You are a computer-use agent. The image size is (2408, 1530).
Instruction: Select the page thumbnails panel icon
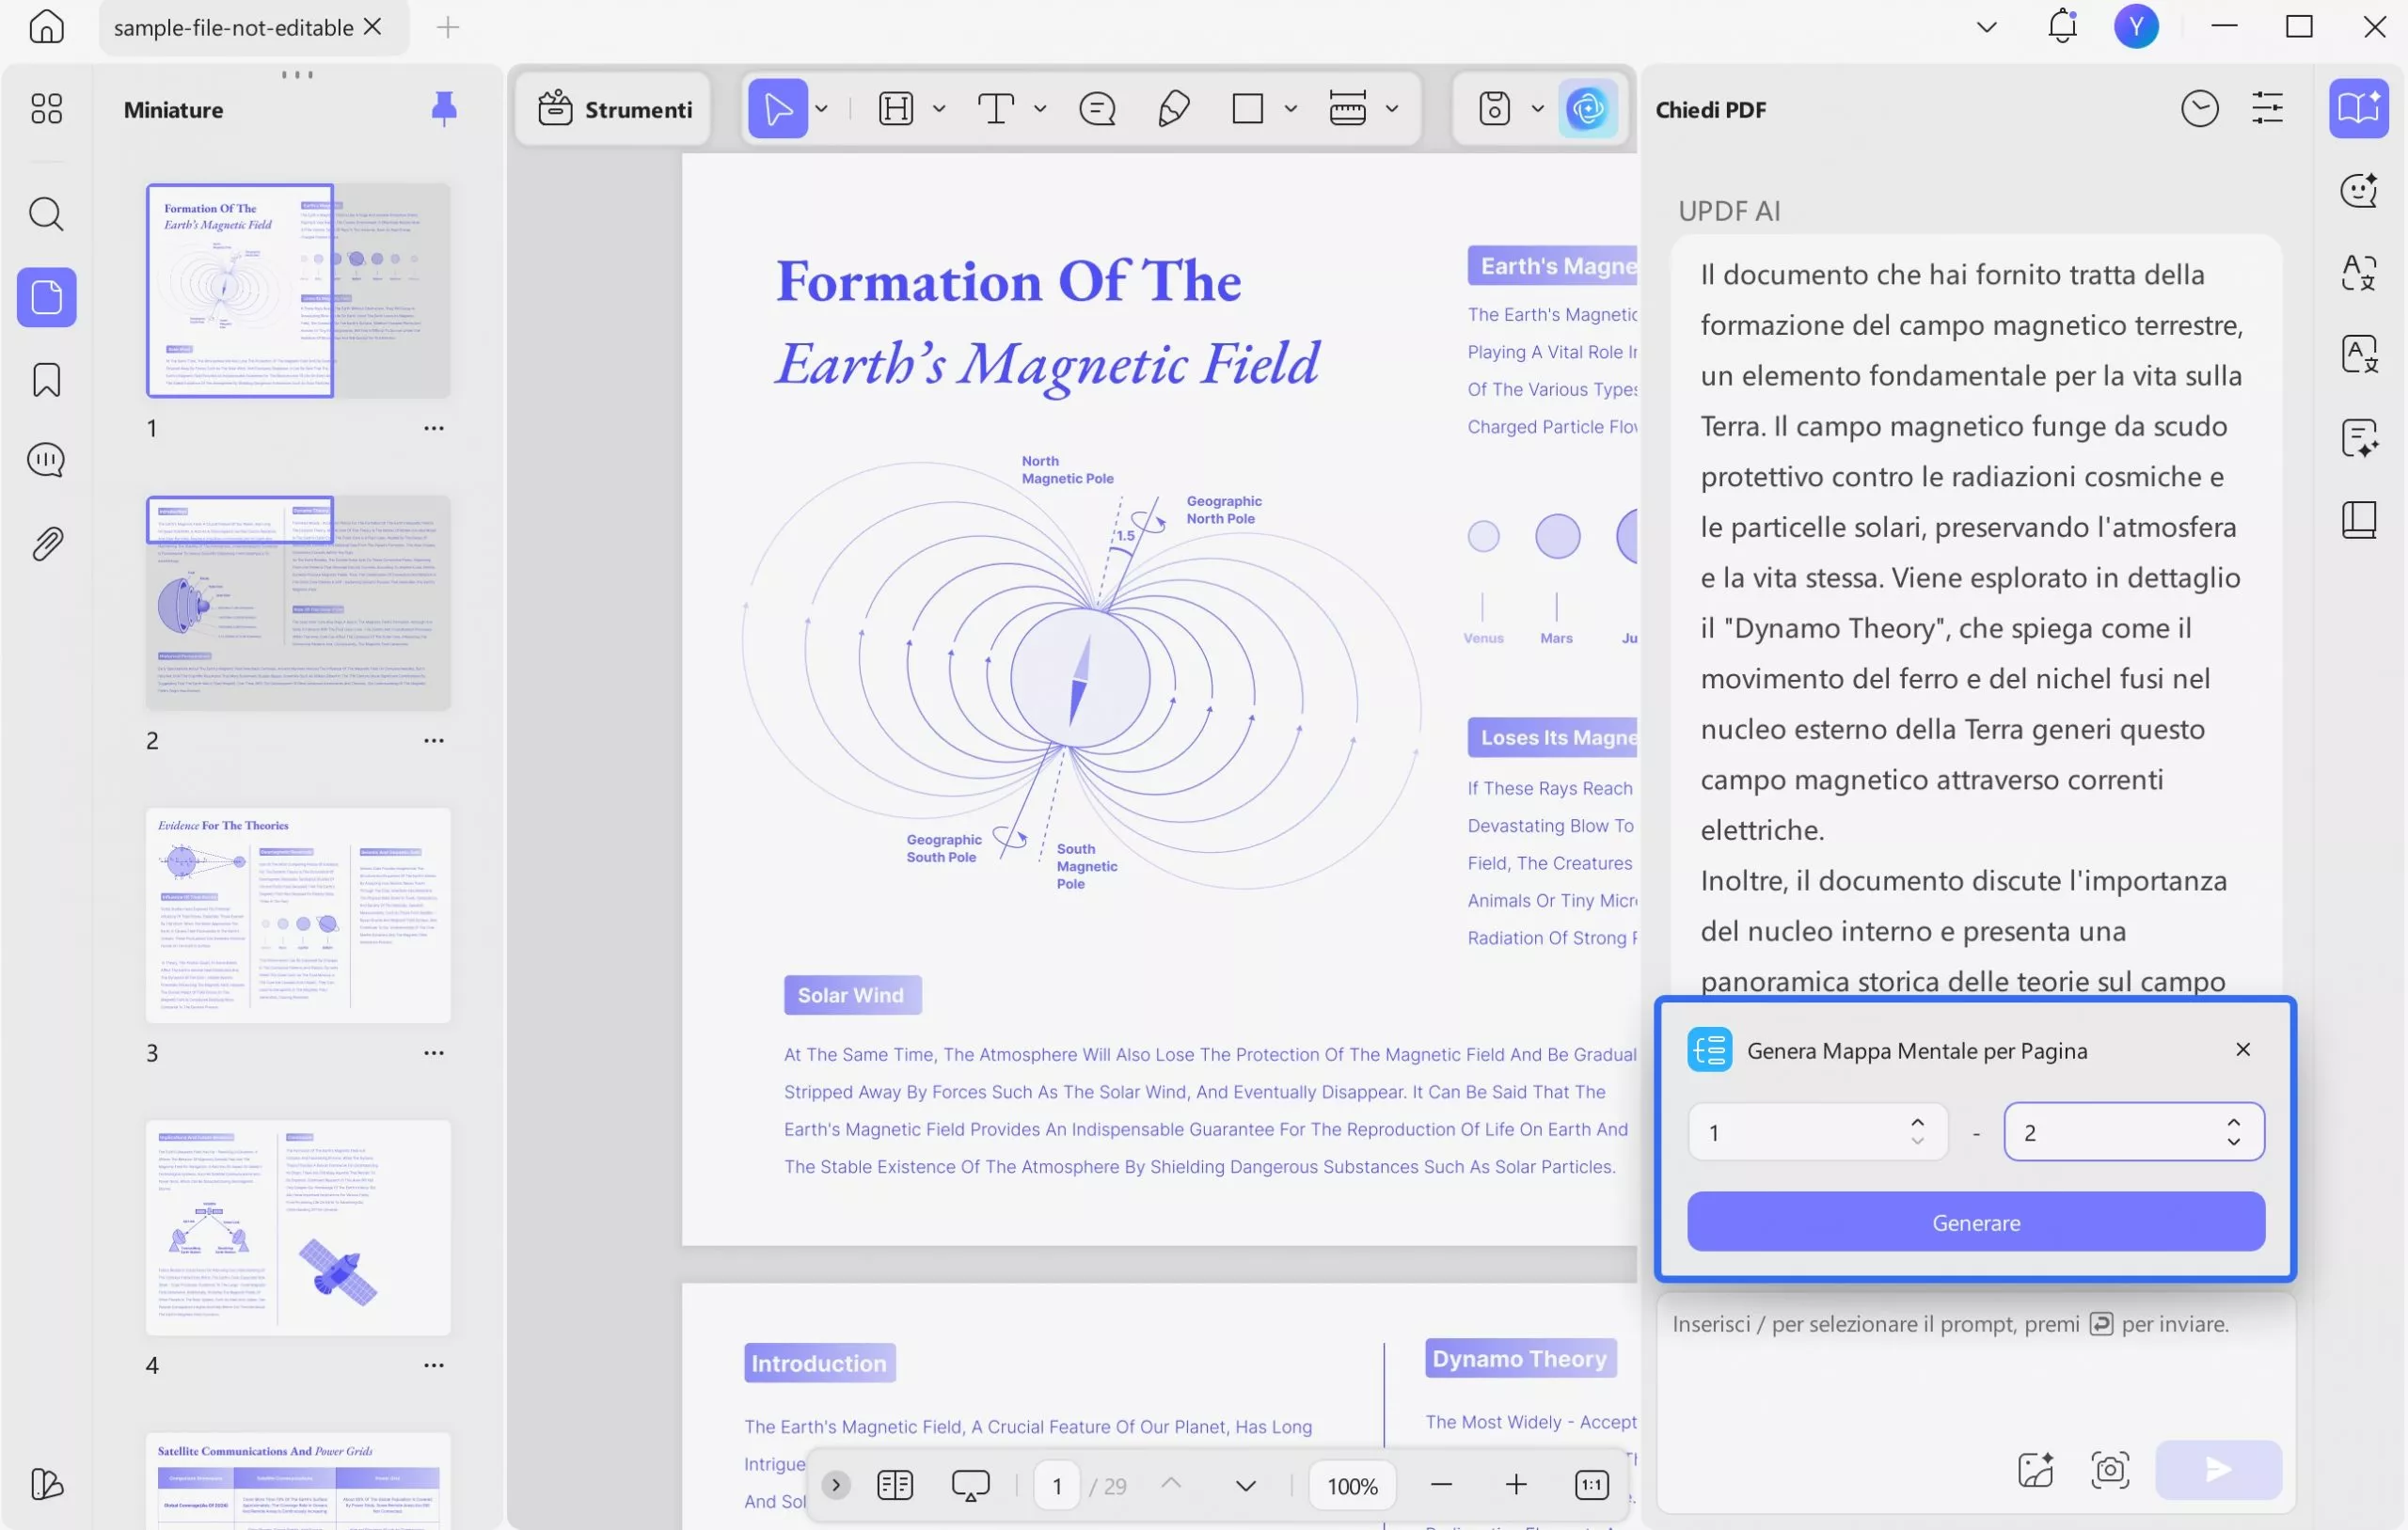pyautogui.click(x=46, y=297)
